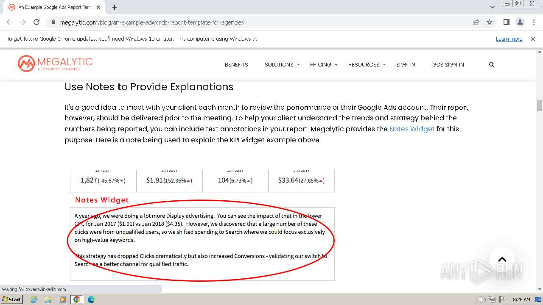Viewport: 543px width, 305px height.
Task: Expand the Pricing dropdown menu
Action: [323, 65]
